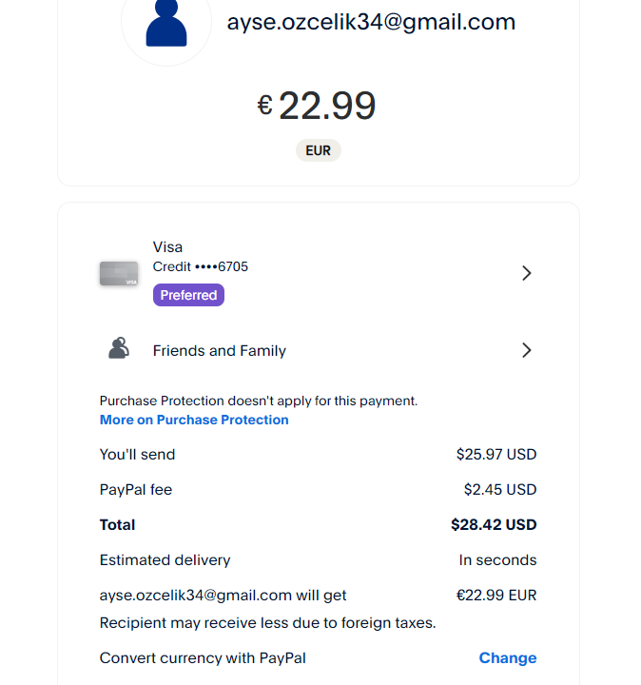Select the Friends and Family payment type label

(x=220, y=351)
